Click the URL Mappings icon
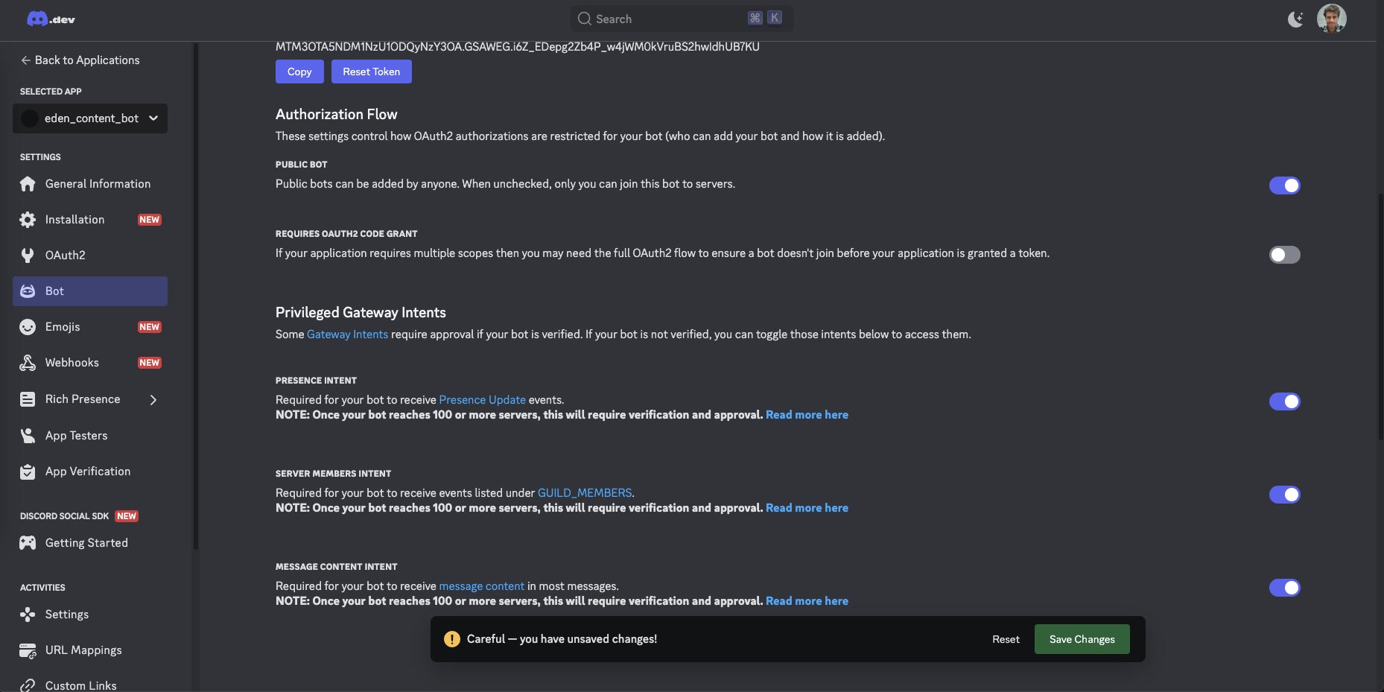Screen dimensions: 1384x692 click(x=28, y=650)
